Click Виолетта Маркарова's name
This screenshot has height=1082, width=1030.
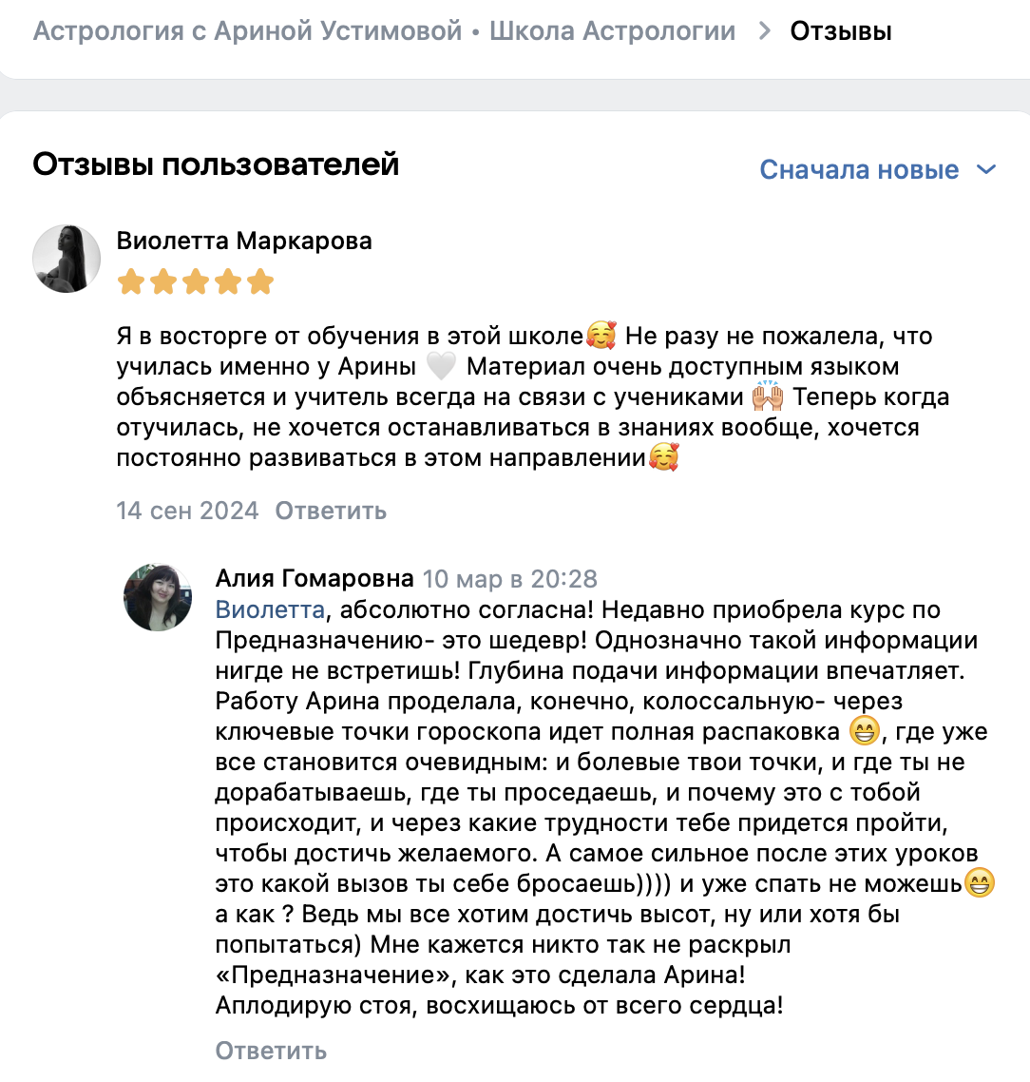[x=243, y=241]
